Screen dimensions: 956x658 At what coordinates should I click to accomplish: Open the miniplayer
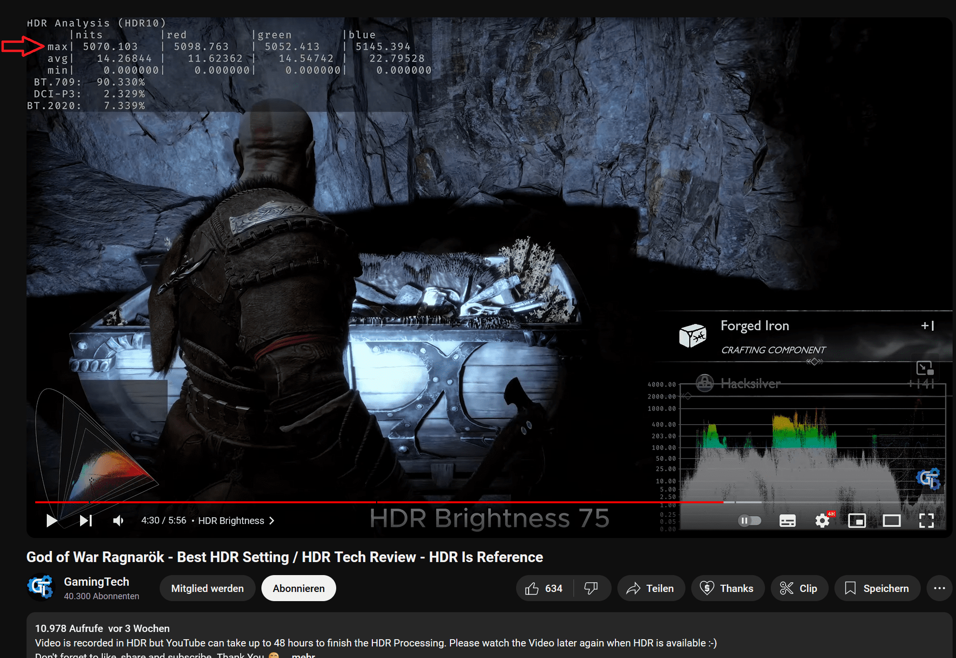857,521
